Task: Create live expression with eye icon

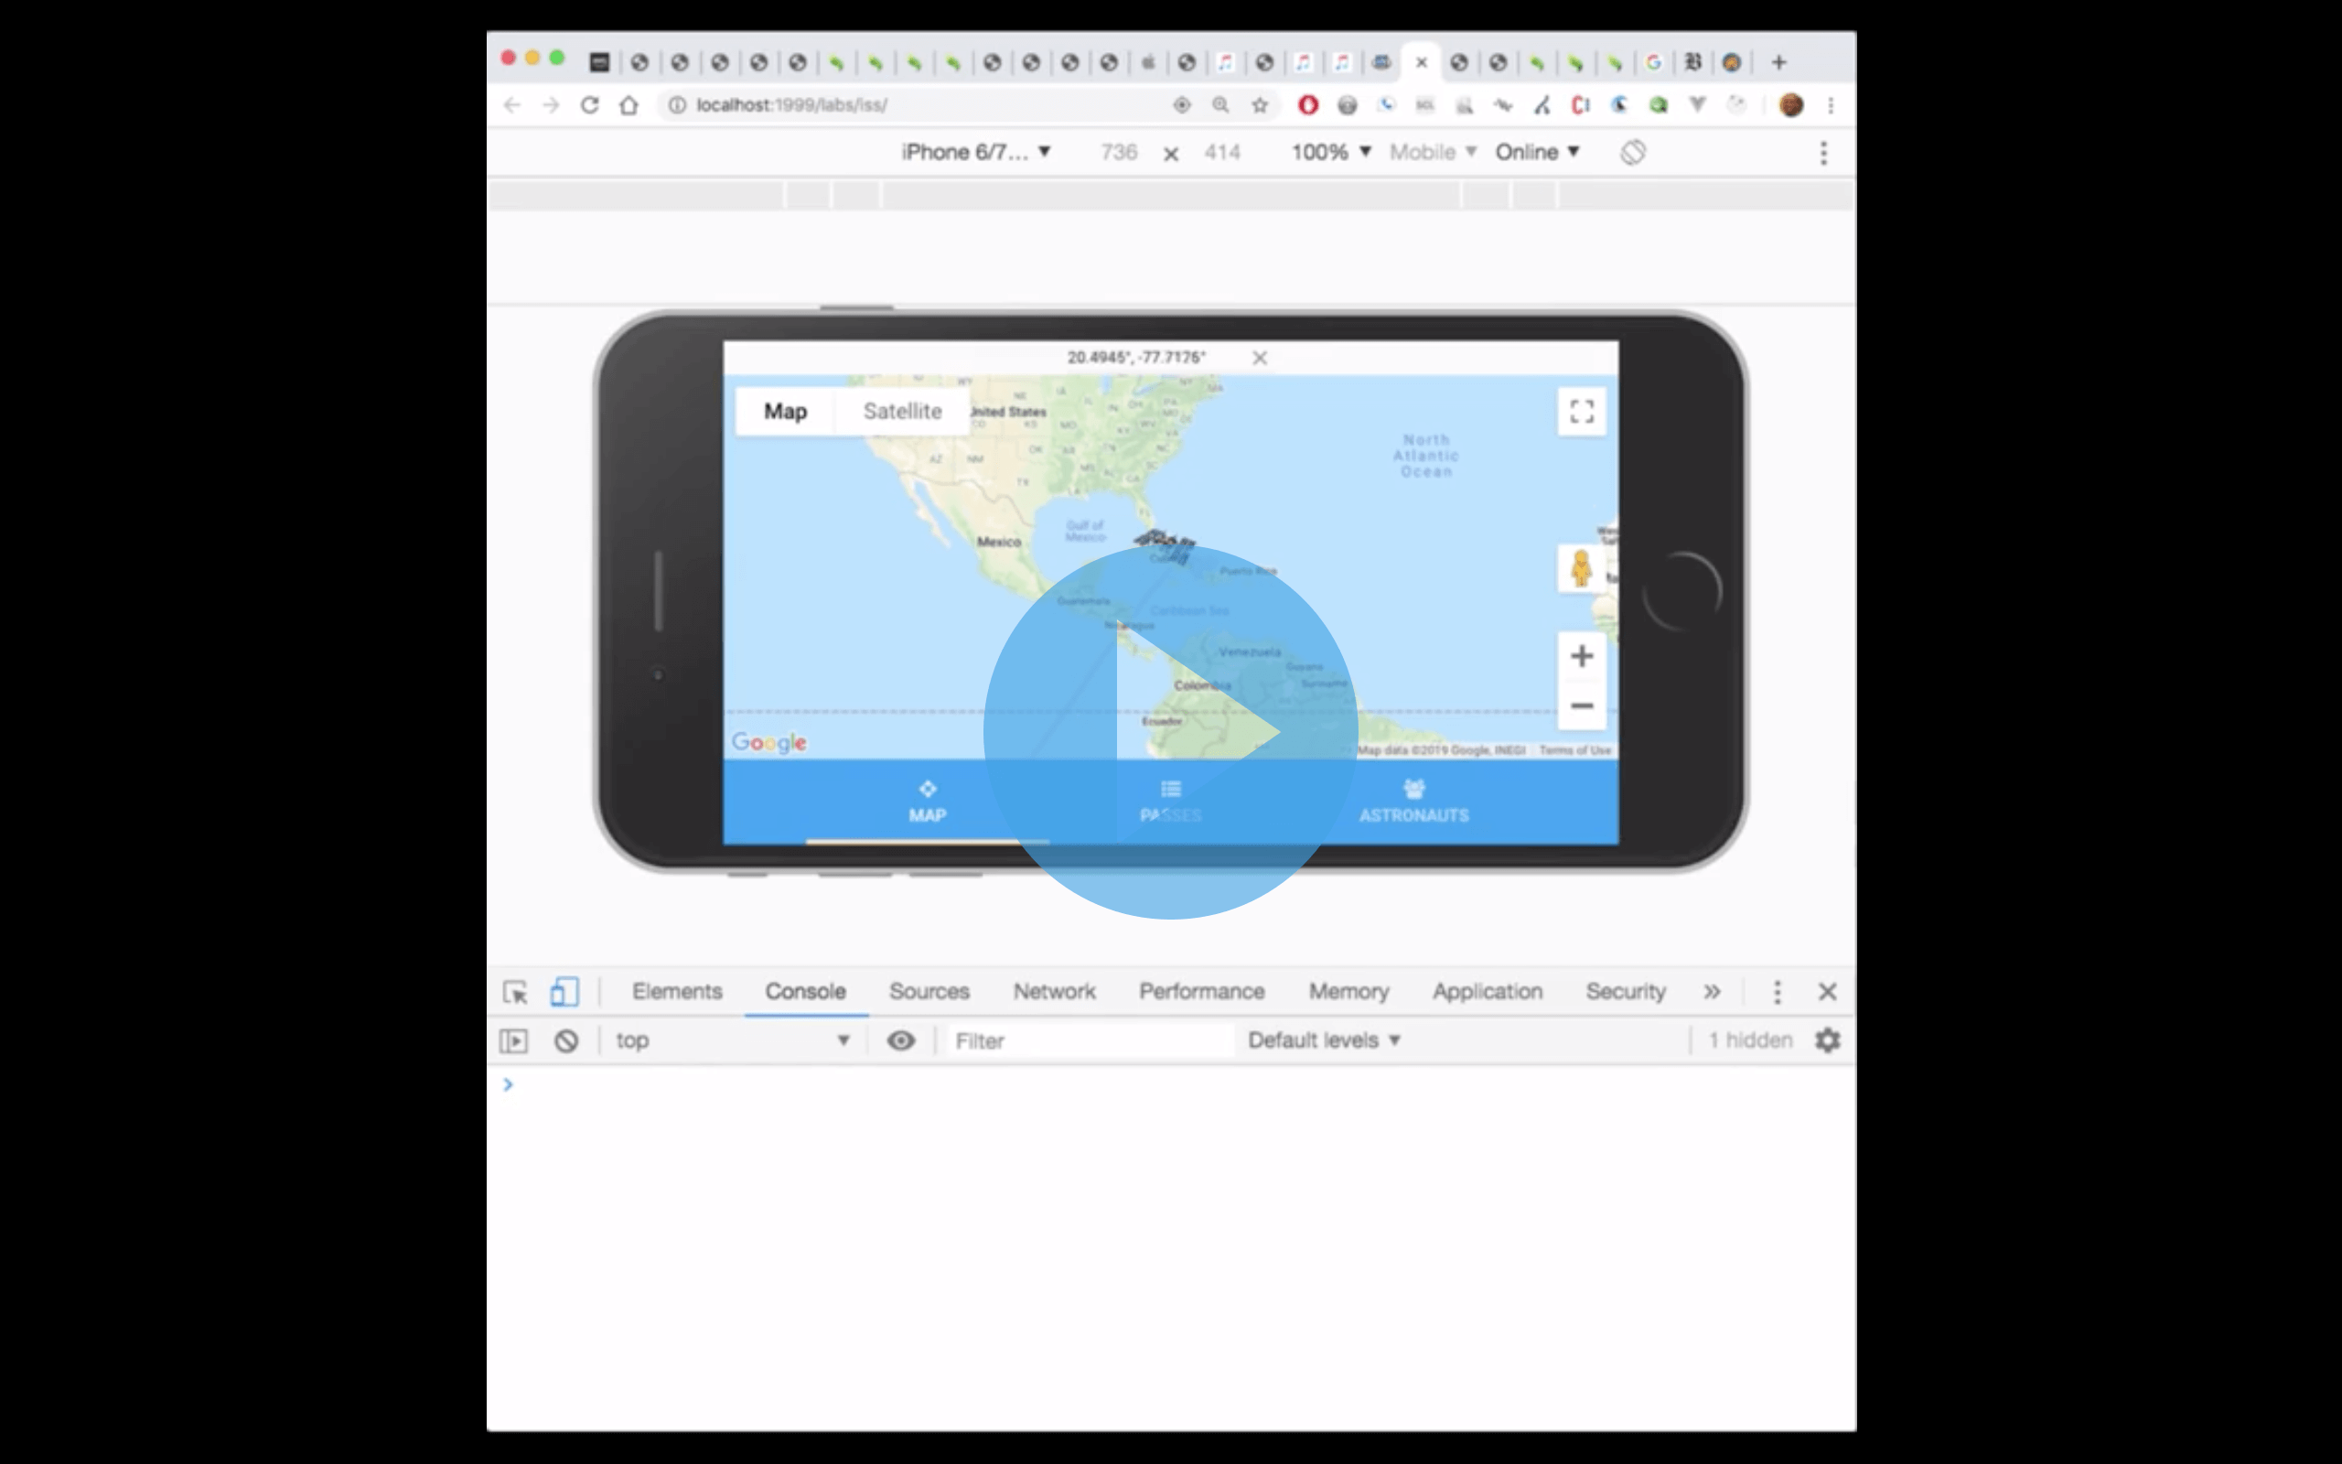Action: tap(901, 1041)
